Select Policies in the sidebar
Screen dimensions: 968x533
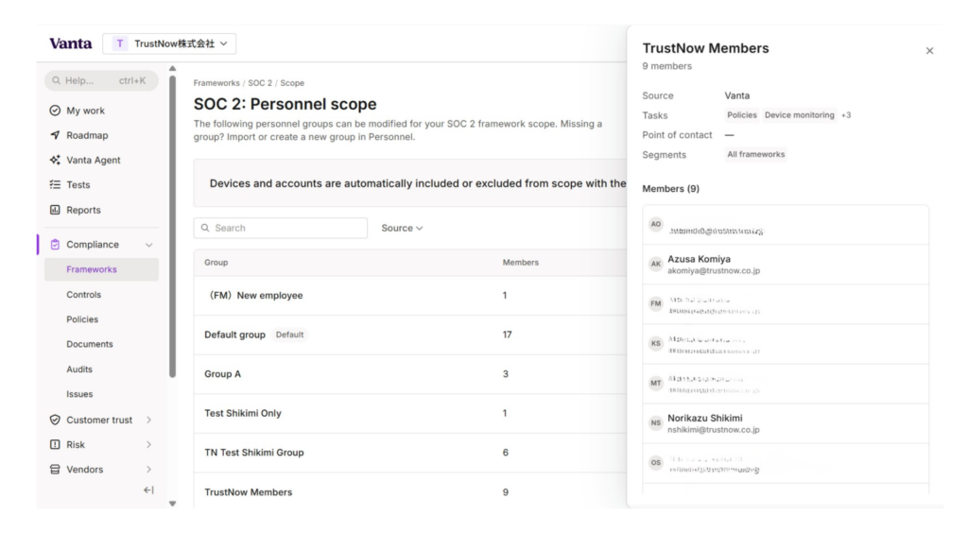[82, 319]
